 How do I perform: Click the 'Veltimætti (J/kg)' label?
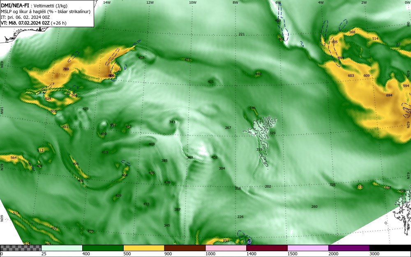[x=51, y=6]
